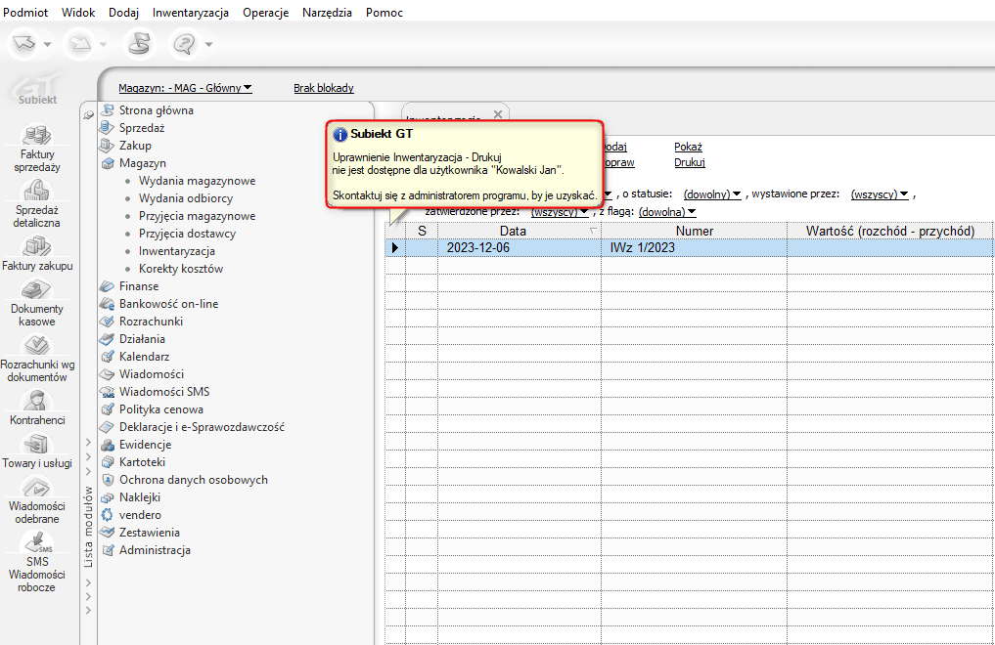Viewport: 995px width, 645px height.
Task: Select Przyjęcia dostawcy under Magazyn
Action: click(x=187, y=234)
